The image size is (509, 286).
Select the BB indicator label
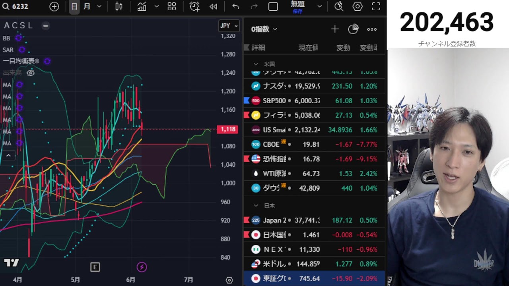(x=6, y=38)
